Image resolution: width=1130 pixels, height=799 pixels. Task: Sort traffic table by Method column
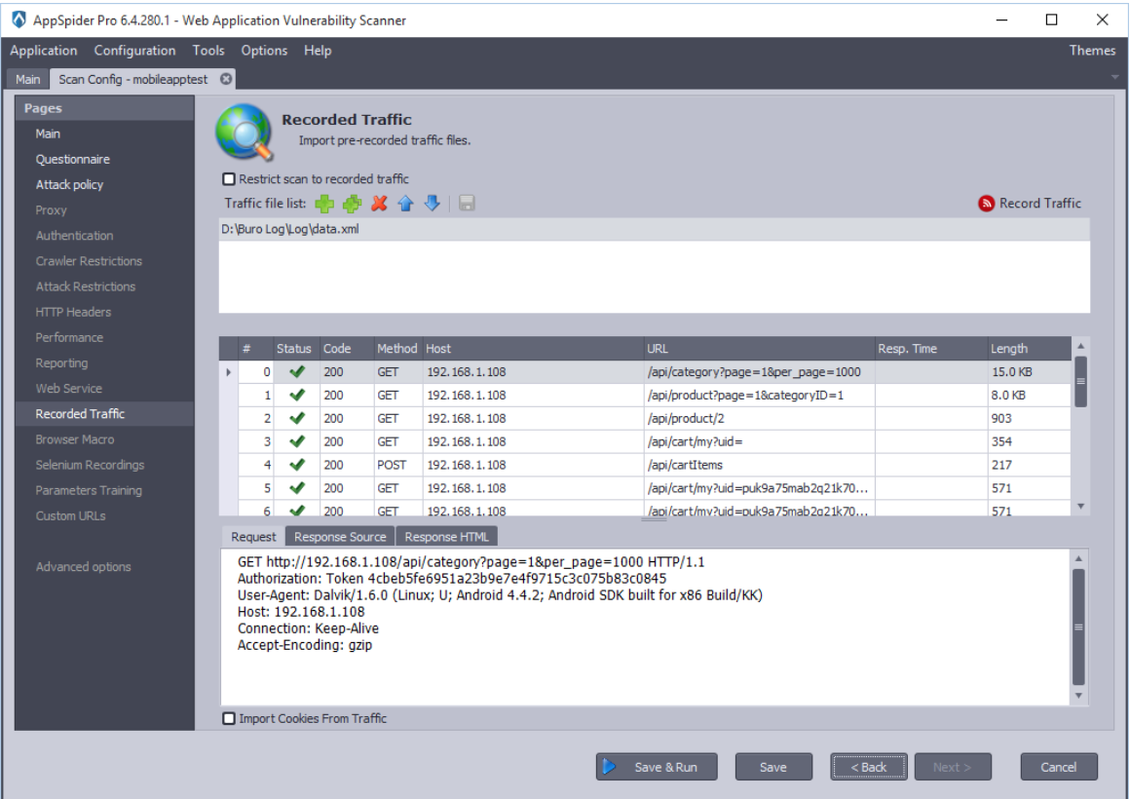point(397,348)
